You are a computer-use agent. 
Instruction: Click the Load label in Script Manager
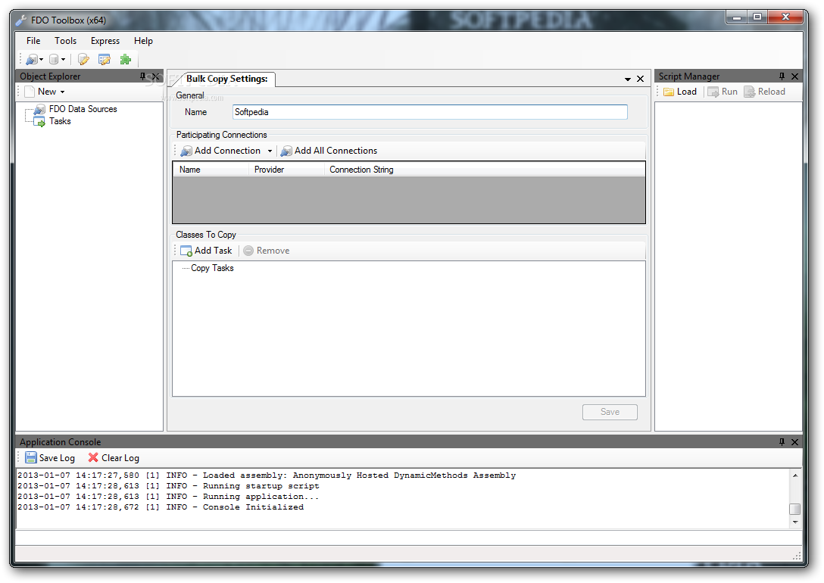686,92
